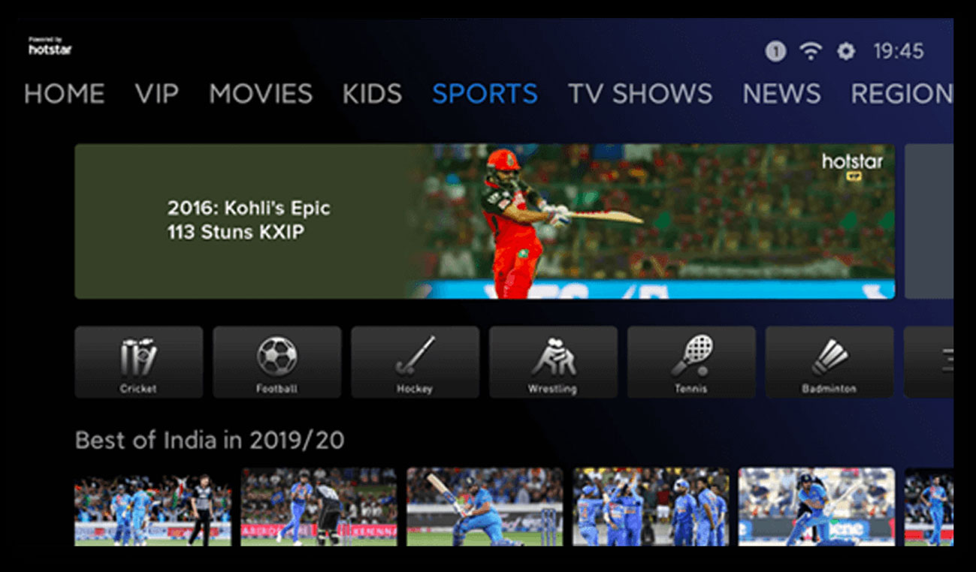Check the Wi-Fi status icon
The image size is (976, 572).
[811, 51]
